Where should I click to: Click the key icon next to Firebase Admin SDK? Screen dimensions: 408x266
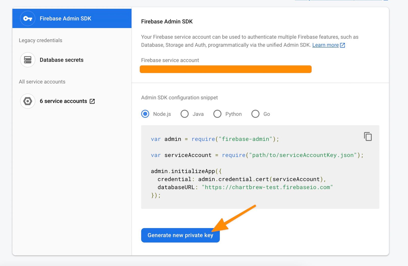[28, 18]
